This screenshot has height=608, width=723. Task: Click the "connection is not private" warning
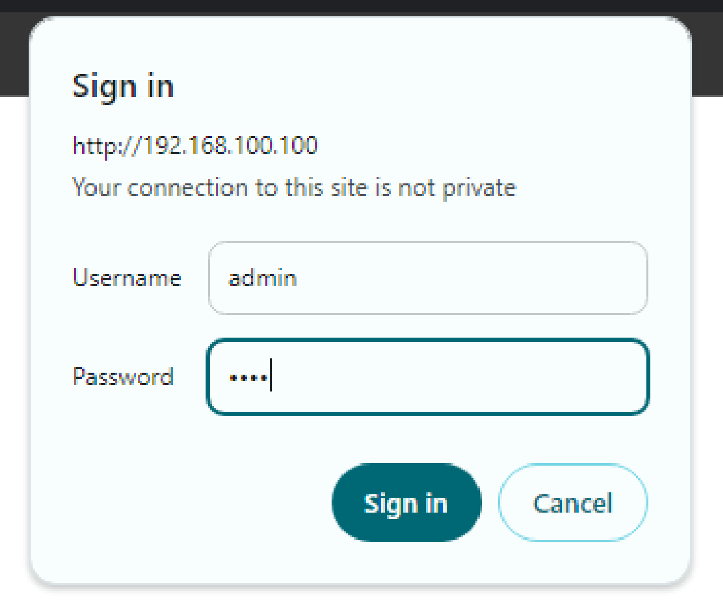click(x=294, y=188)
